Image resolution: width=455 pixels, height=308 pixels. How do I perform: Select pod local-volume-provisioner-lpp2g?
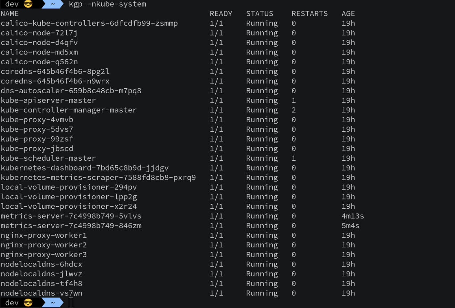[69, 197]
